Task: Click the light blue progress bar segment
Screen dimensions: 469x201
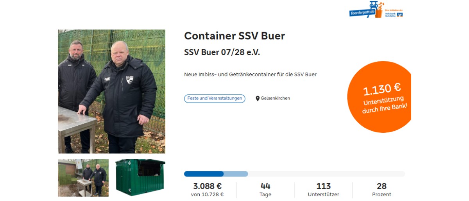Action: 236,174
